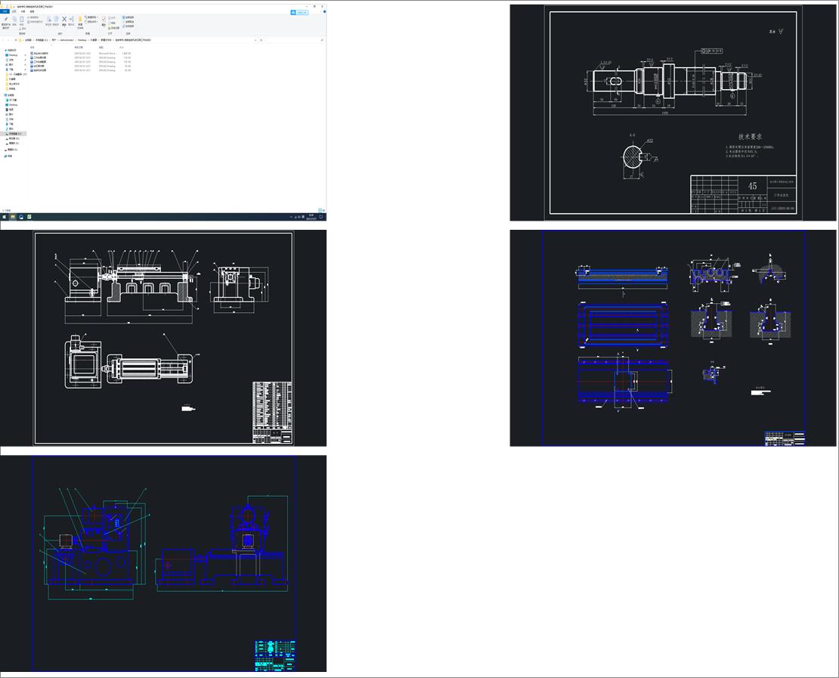Image resolution: width=839 pixels, height=678 pixels.
Task: Select the highlighted Local Disk (C:) item
Action: pos(14,133)
